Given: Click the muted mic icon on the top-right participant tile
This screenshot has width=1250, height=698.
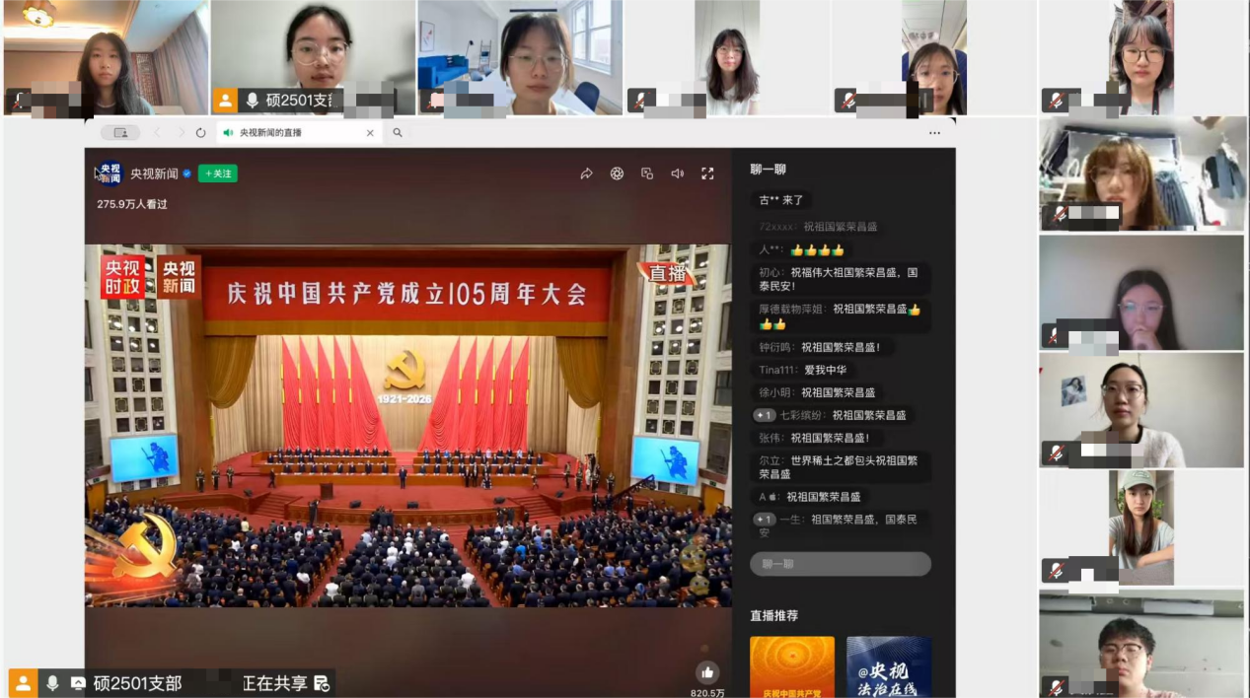Looking at the screenshot, I should pyautogui.click(x=1056, y=101).
